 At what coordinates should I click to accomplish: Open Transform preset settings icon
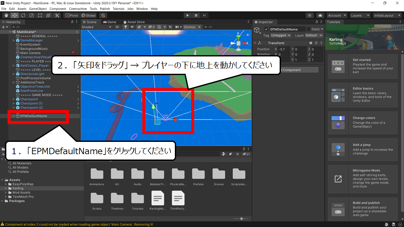(x=316, y=43)
